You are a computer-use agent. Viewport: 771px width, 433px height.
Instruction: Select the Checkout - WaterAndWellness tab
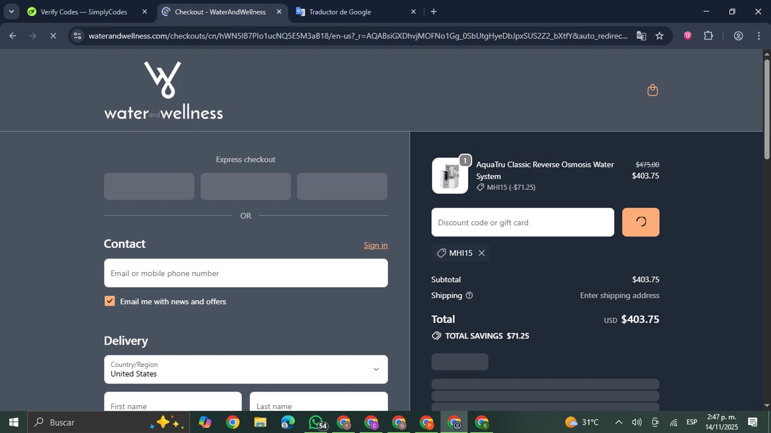[x=220, y=12]
